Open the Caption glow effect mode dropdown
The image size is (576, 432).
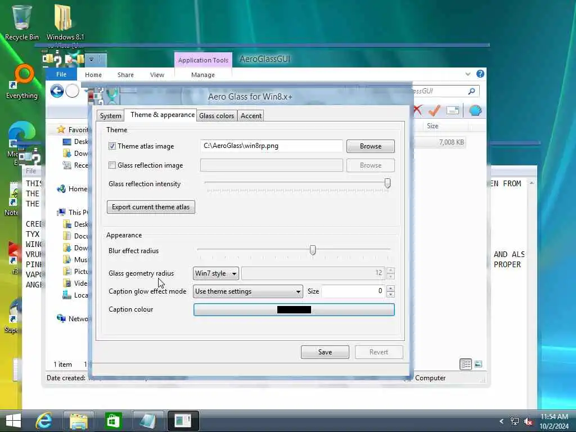point(247,291)
